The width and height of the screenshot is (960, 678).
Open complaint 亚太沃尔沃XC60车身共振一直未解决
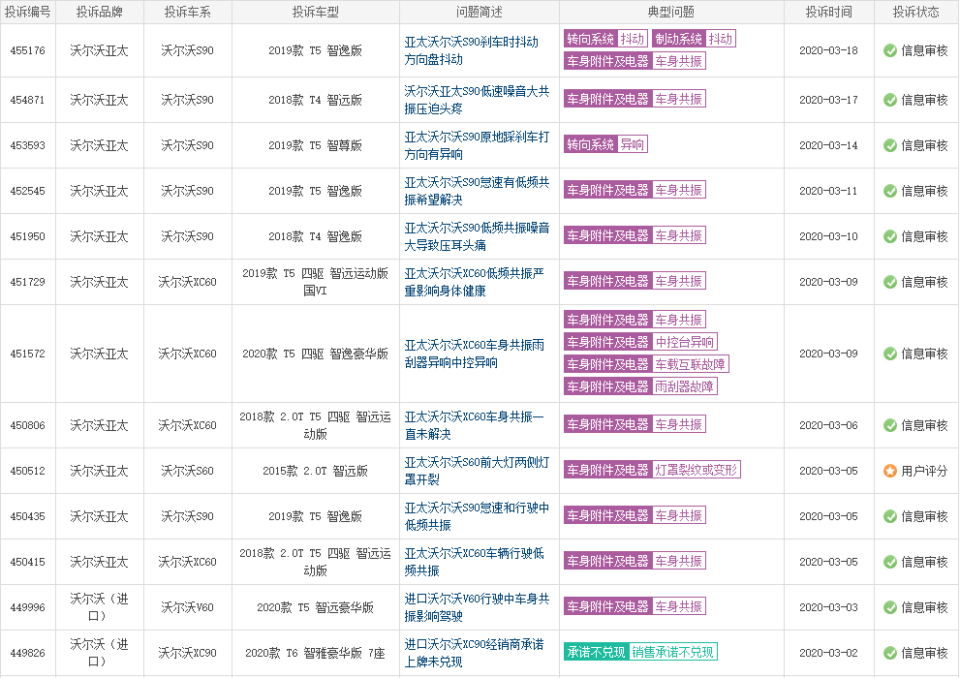click(474, 425)
